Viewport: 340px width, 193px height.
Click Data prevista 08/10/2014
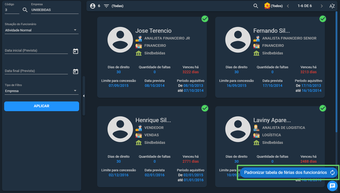coord(155,86)
